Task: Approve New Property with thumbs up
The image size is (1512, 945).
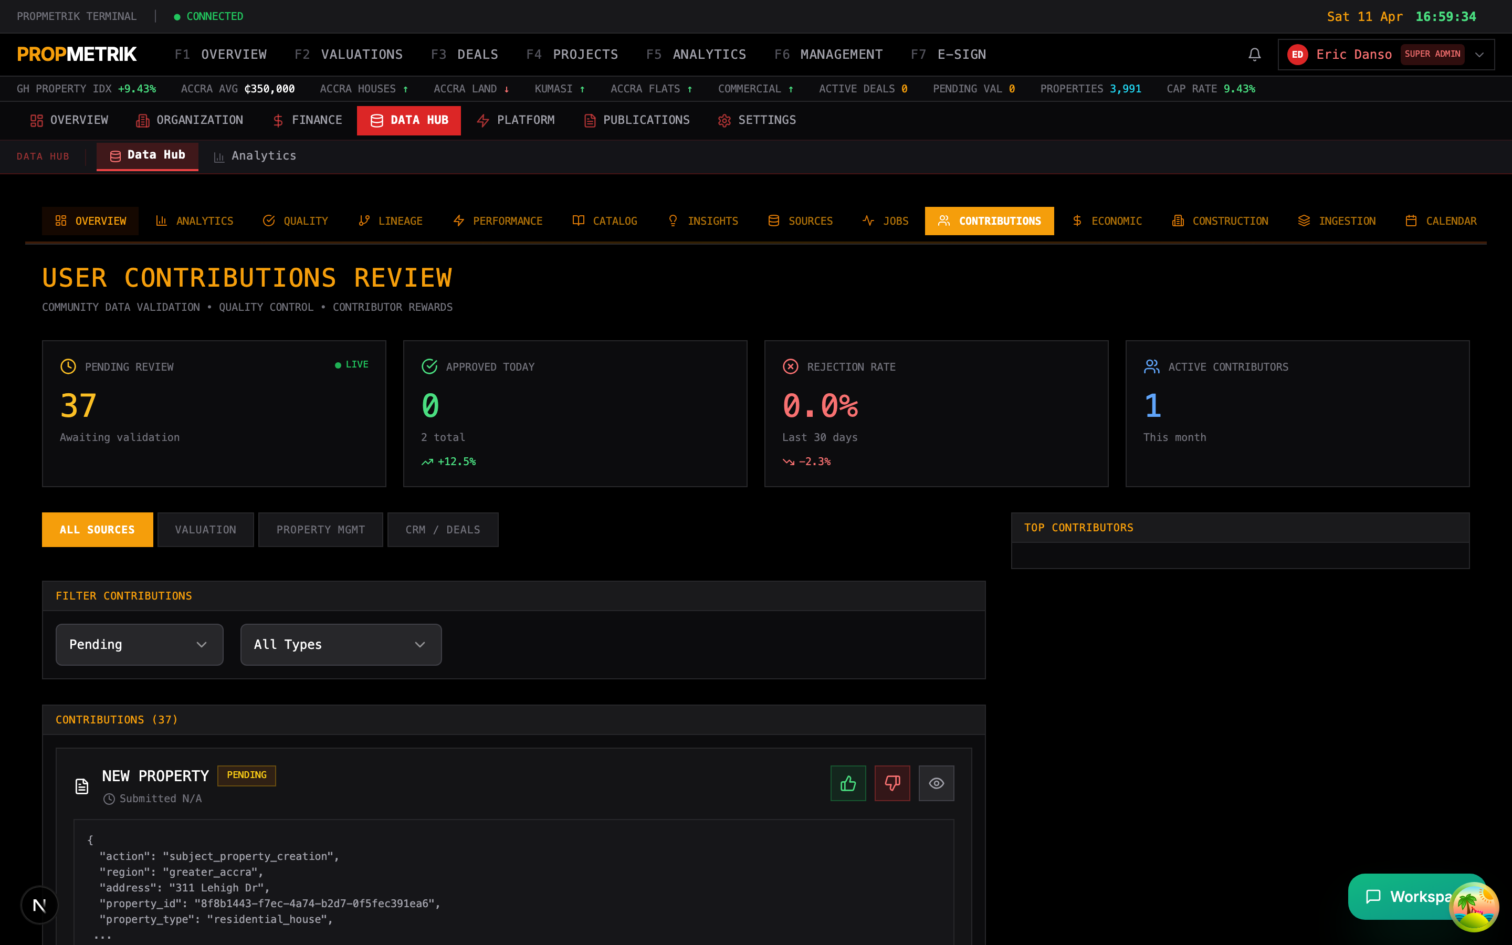Action: point(848,783)
